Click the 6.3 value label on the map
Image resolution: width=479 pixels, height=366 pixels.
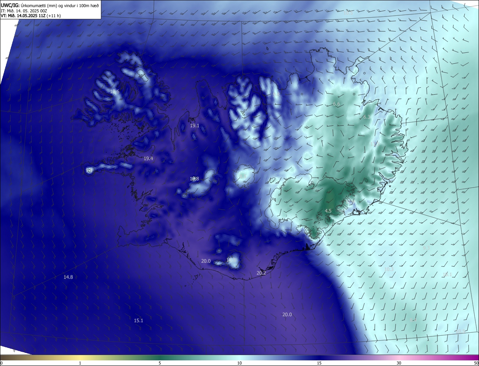click(367, 117)
